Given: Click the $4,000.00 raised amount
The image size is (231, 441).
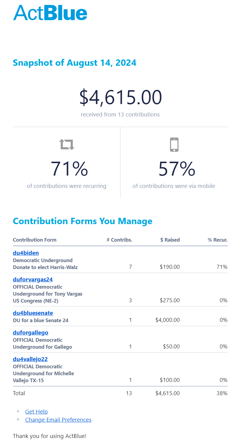Looking at the screenshot, I should click(x=167, y=320).
